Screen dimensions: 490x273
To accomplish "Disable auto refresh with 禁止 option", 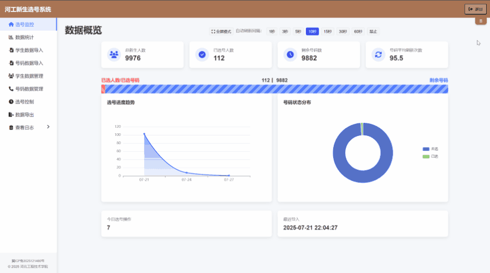I will pyautogui.click(x=373, y=32).
